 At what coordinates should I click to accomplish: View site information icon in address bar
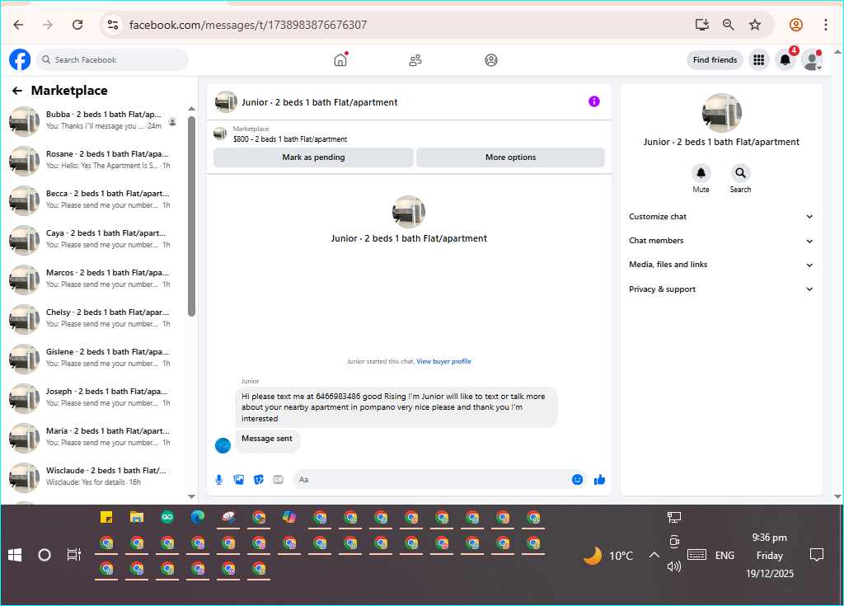(112, 25)
